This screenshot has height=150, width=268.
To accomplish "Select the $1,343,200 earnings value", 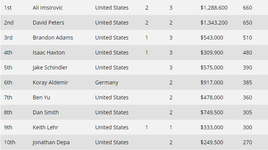I will 214,23.
